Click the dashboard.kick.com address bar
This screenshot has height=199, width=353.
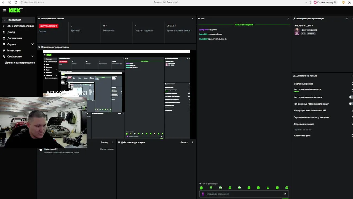tap(34, 2)
